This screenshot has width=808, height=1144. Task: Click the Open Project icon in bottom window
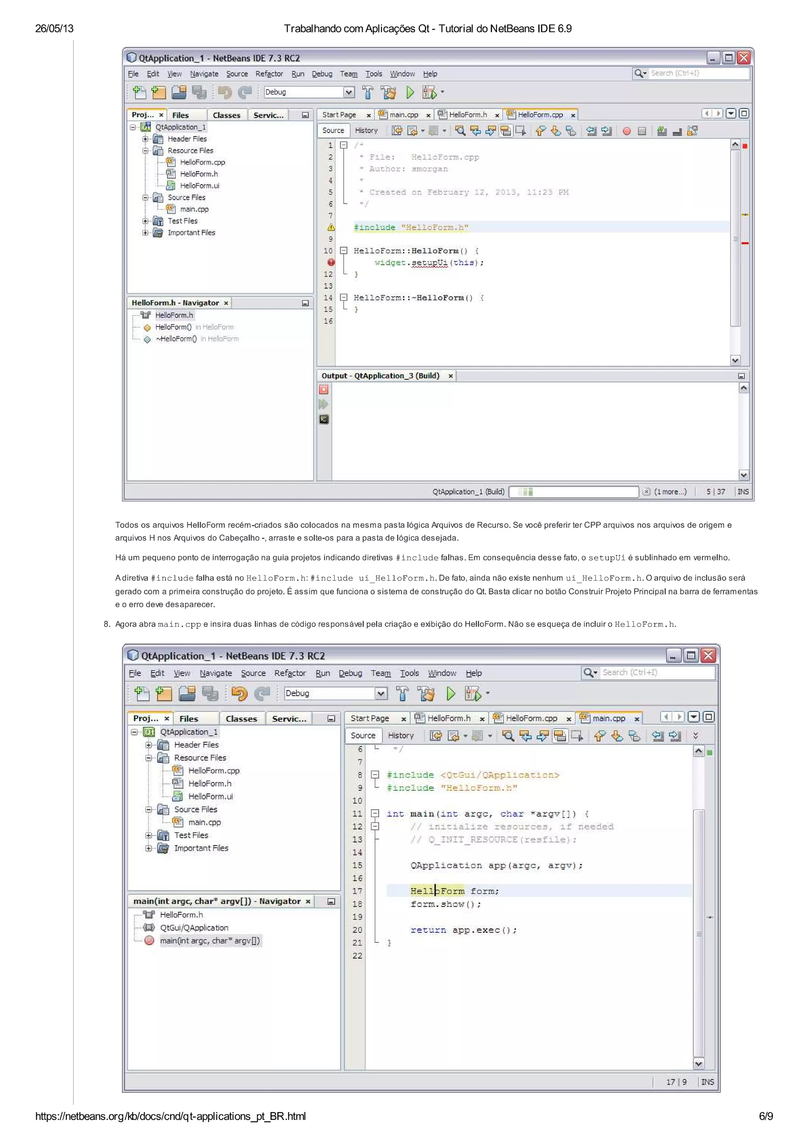[x=187, y=693]
